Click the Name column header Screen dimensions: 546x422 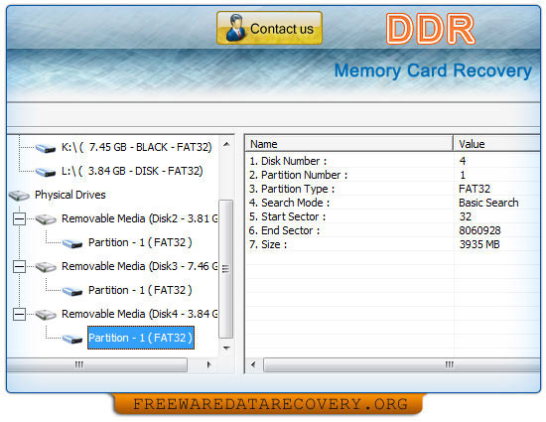348,144
